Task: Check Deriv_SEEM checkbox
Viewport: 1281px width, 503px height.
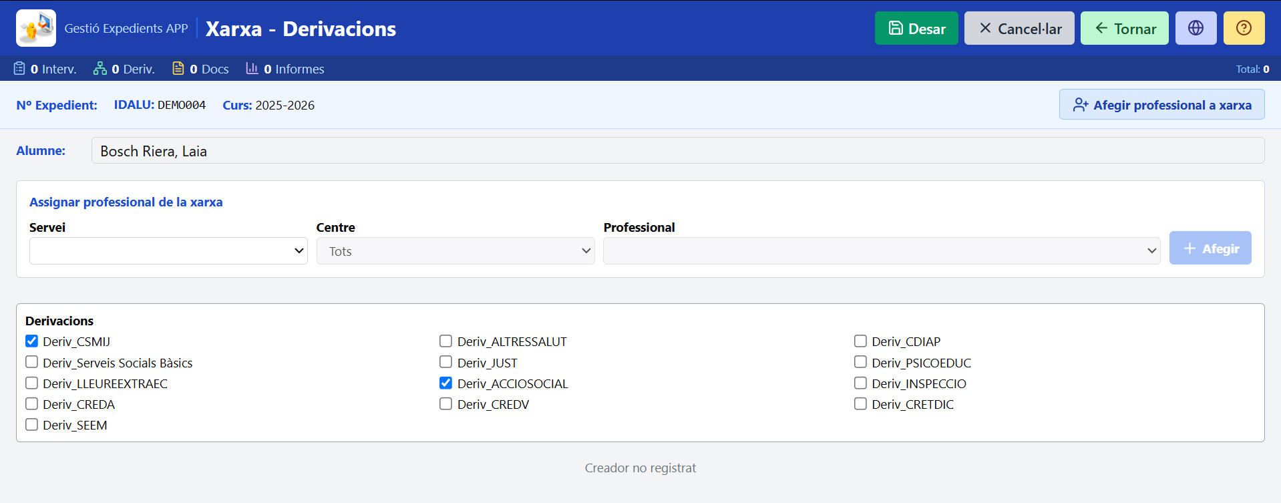Action: (31, 424)
